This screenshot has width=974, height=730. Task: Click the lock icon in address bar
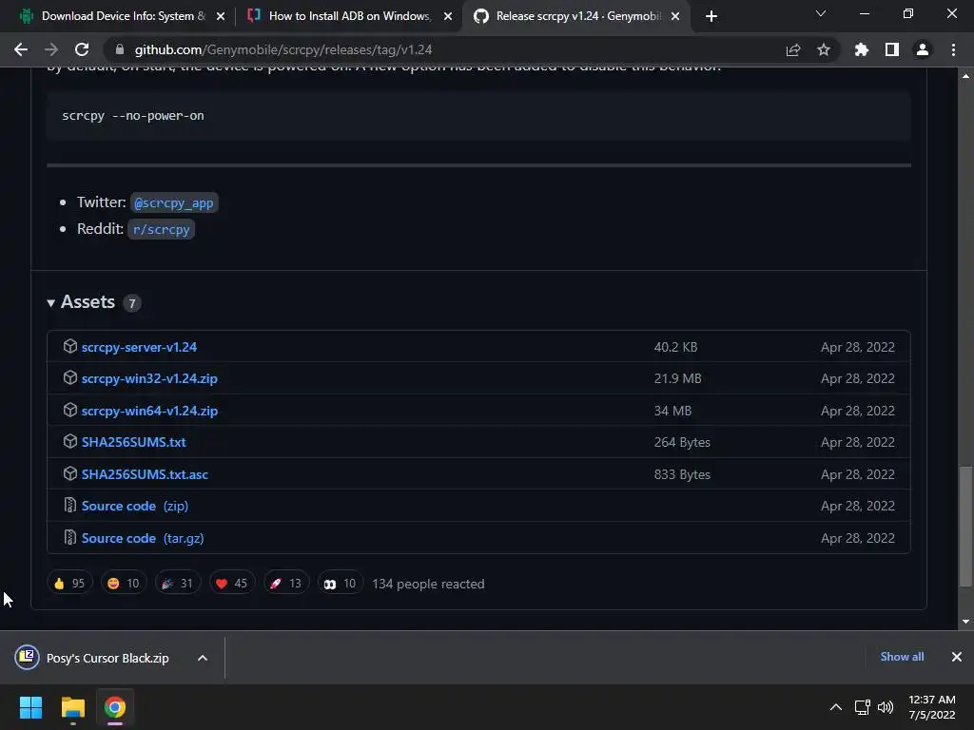click(120, 49)
